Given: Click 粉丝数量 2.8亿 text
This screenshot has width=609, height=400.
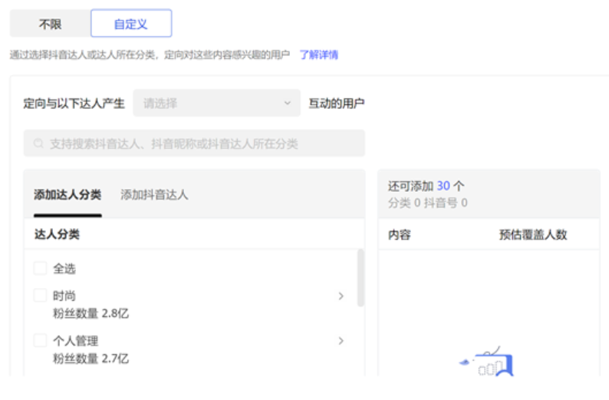Looking at the screenshot, I should [91, 313].
